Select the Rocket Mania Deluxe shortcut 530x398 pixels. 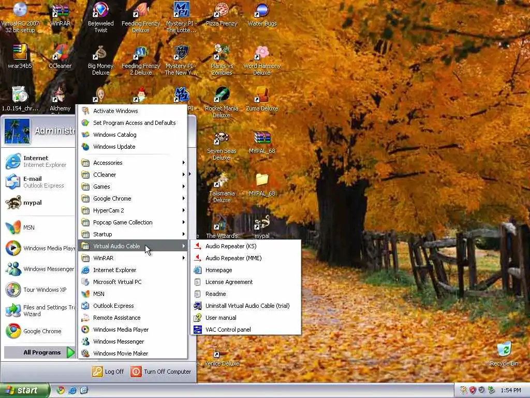[x=222, y=103]
